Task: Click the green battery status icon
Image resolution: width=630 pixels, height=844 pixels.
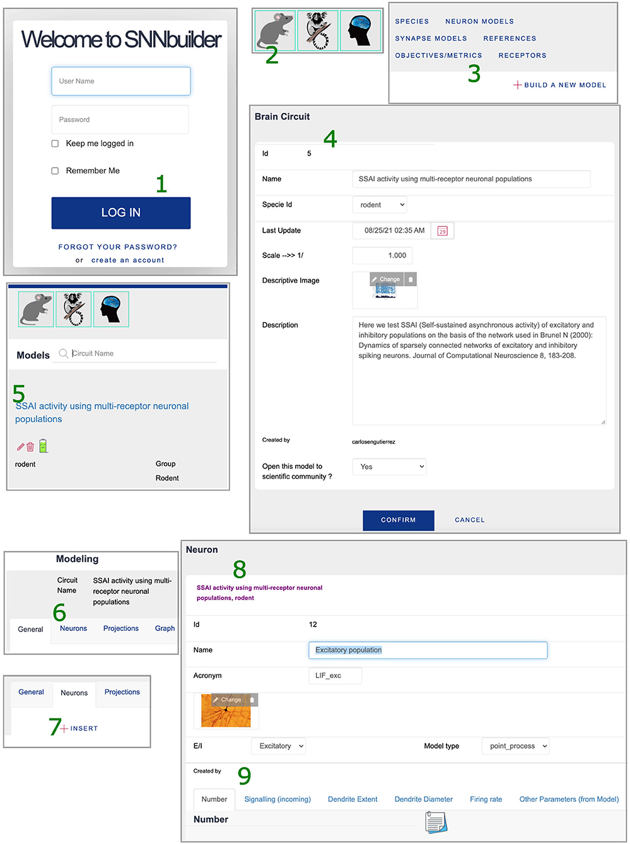Action: coord(43,446)
